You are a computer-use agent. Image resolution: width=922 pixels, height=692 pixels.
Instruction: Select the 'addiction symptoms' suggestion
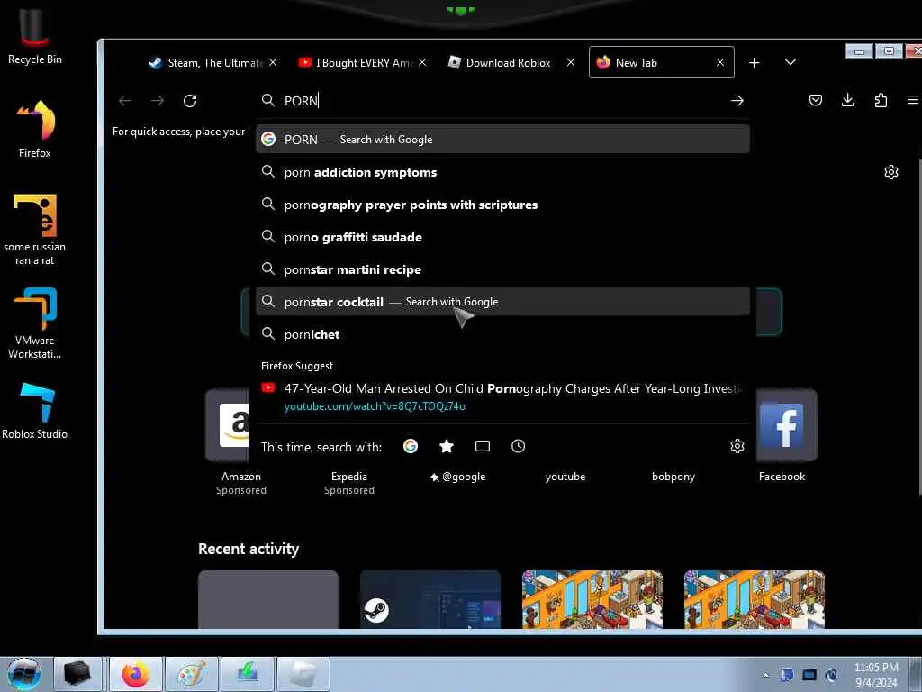(x=502, y=172)
